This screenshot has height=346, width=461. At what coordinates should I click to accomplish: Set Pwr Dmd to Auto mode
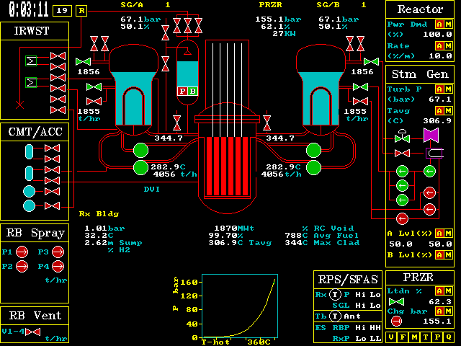pos(439,25)
